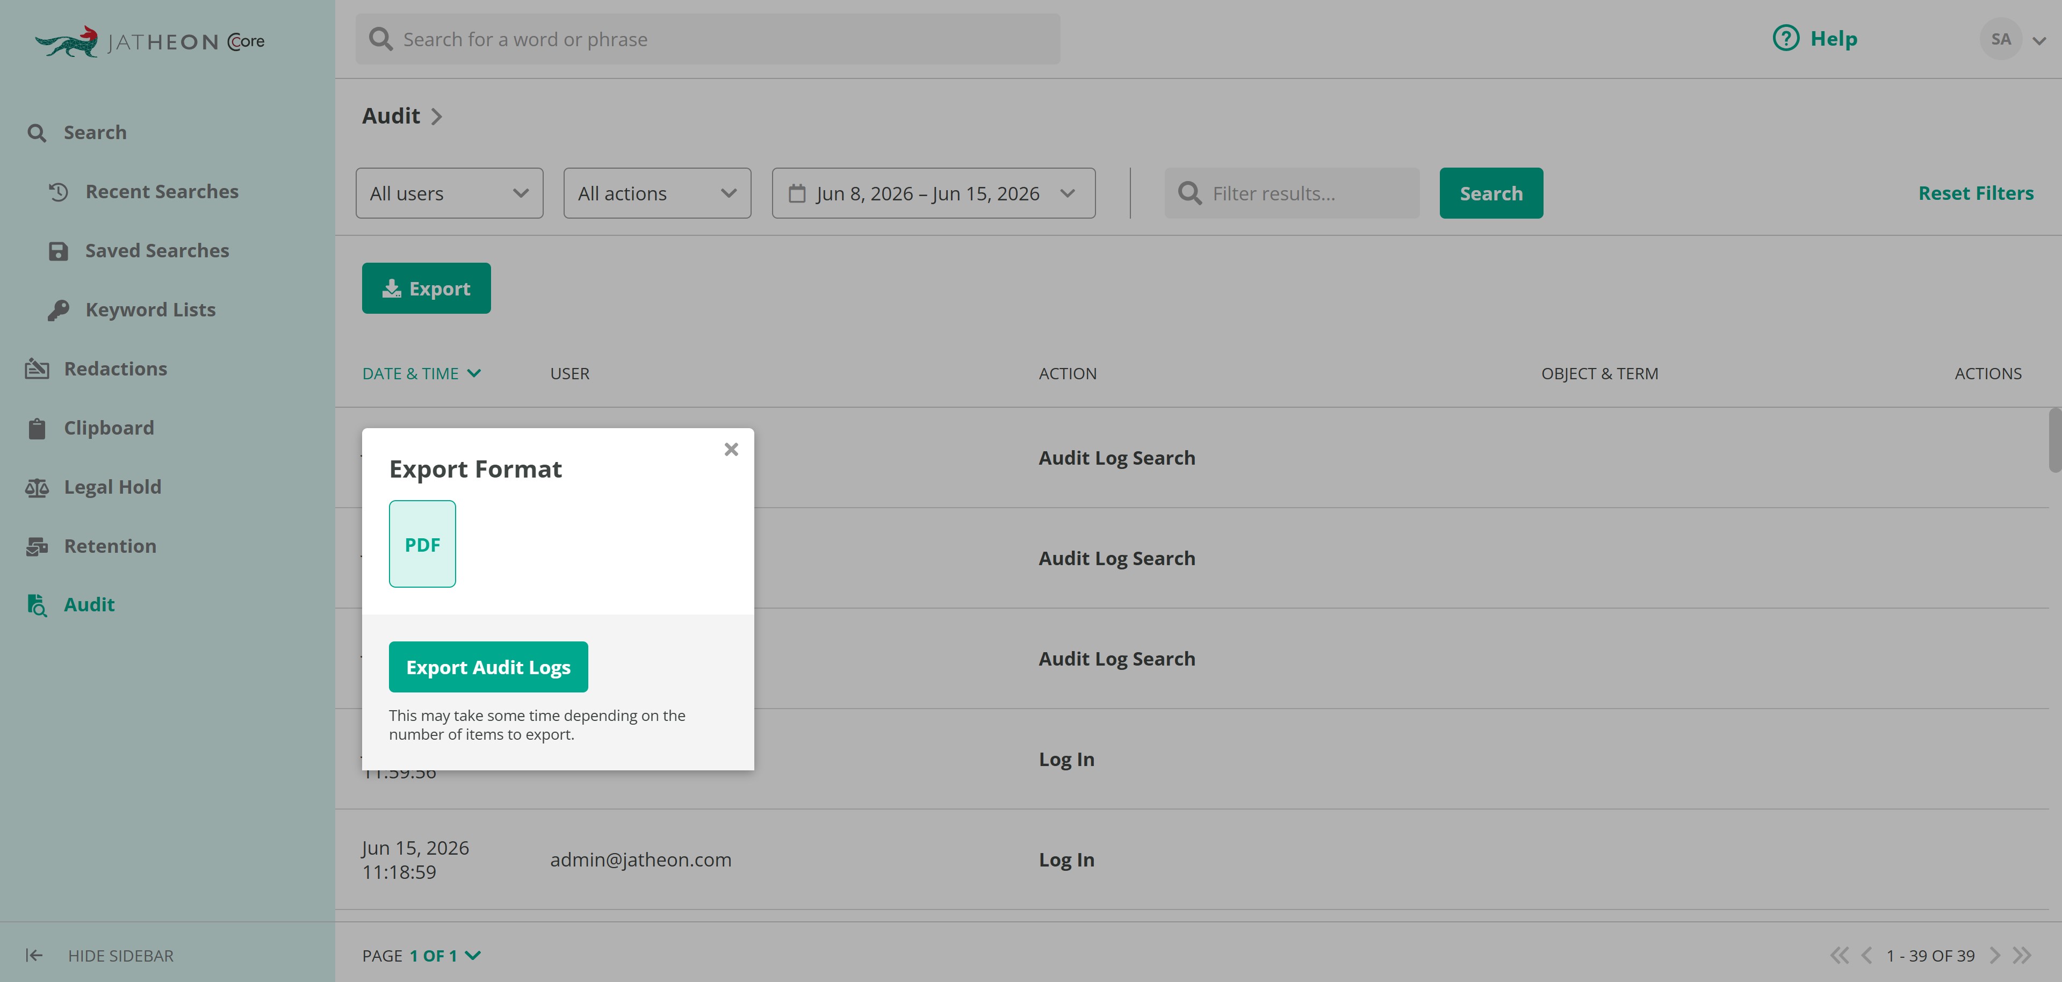Click the Help link text
This screenshot has height=982, width=2062.
(1833, 39)
